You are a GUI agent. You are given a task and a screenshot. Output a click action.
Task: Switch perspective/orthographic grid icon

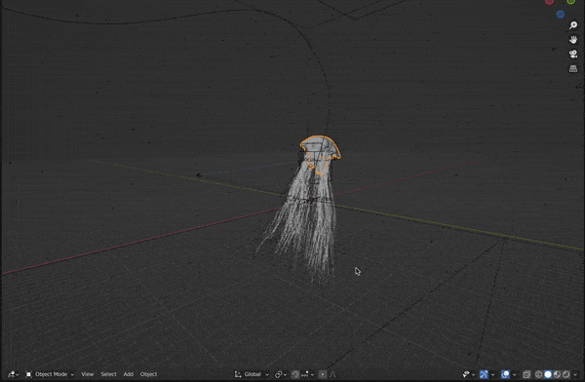click(x=573, y=68)
